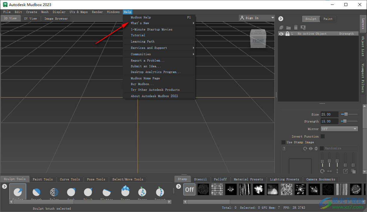Viewport: 367px width, 212px height.
Task: Click the vertical position randomize arrow icon
Action: (337, 171)
